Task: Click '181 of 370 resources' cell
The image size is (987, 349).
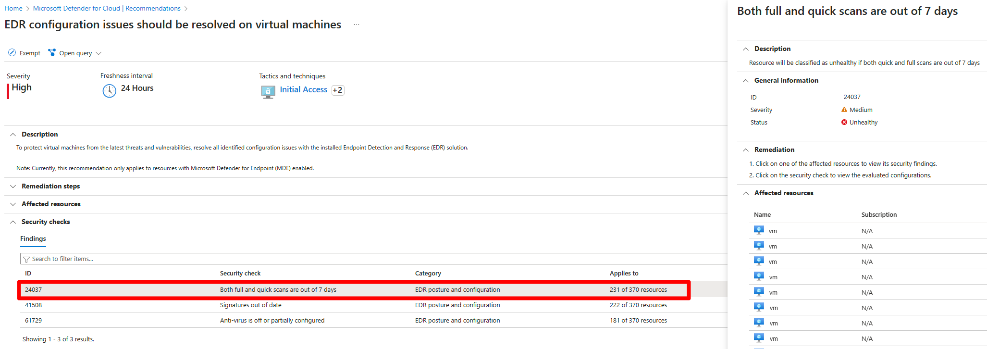Action: (639, 321)
